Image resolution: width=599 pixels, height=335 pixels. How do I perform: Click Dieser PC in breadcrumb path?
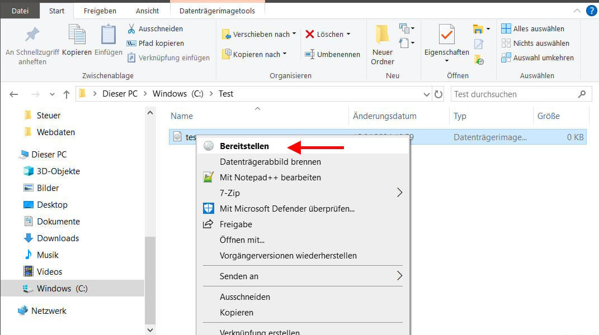[120, 94]
